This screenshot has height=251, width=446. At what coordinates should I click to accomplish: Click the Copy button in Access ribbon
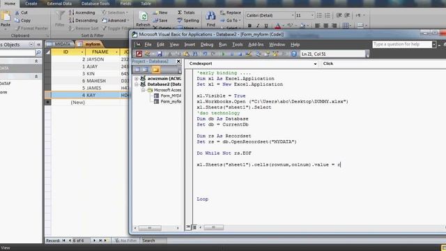click(x=22, y=20)
